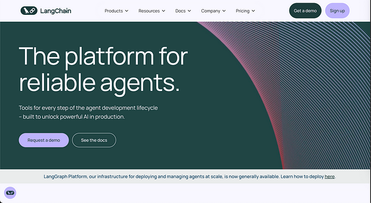Select the Docs menu label

(x=180, y=11)
